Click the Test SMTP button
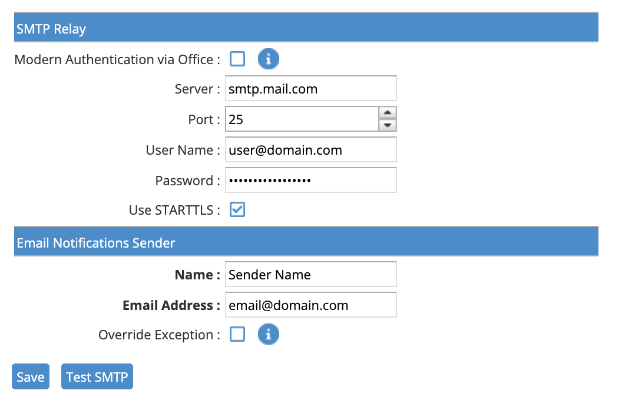 97,376
